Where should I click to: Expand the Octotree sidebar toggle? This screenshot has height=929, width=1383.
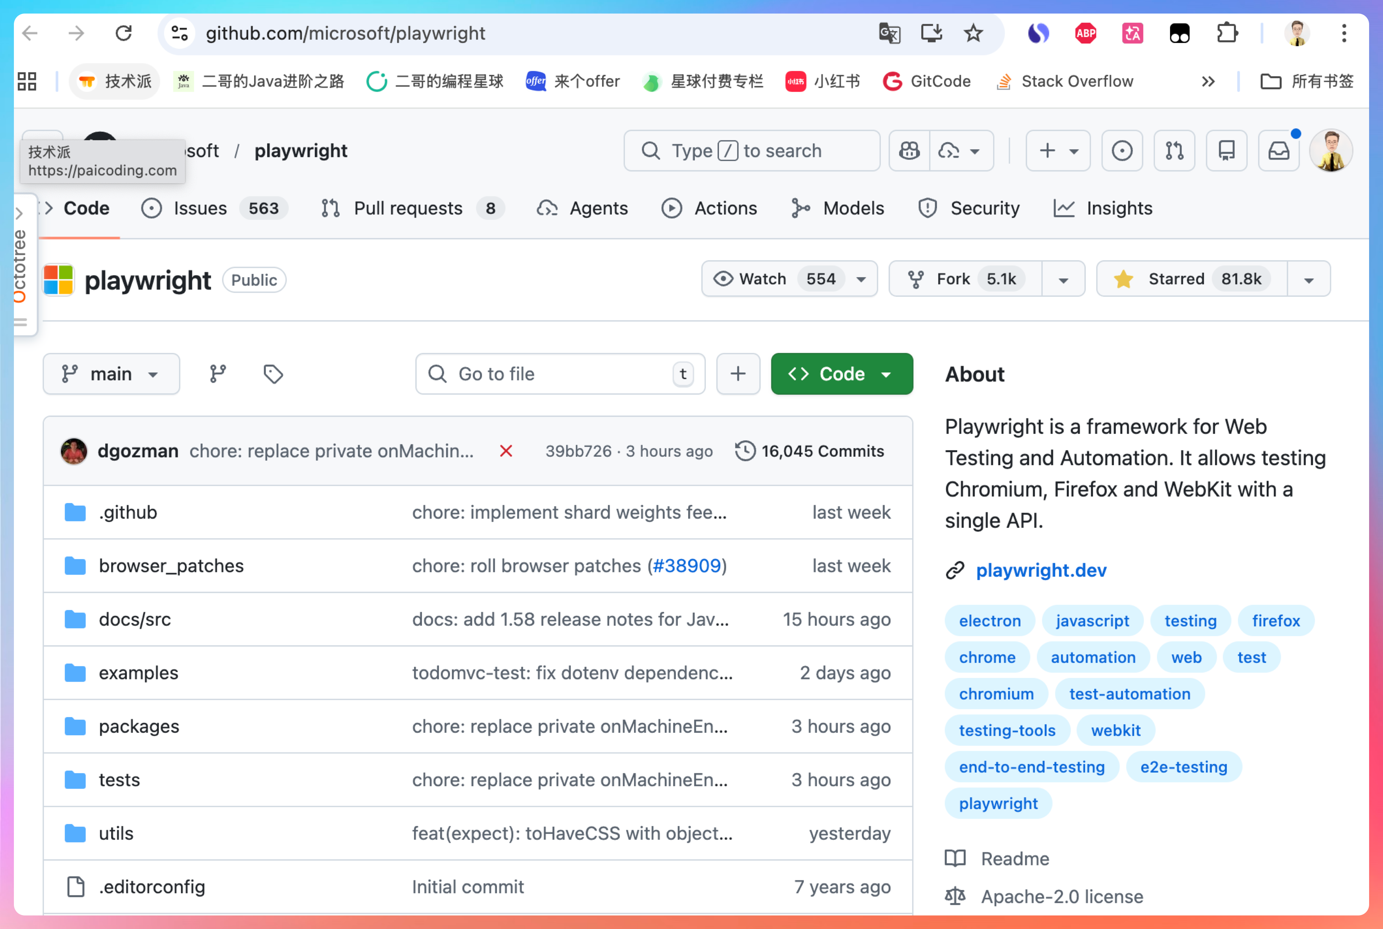tap(19, 213)
